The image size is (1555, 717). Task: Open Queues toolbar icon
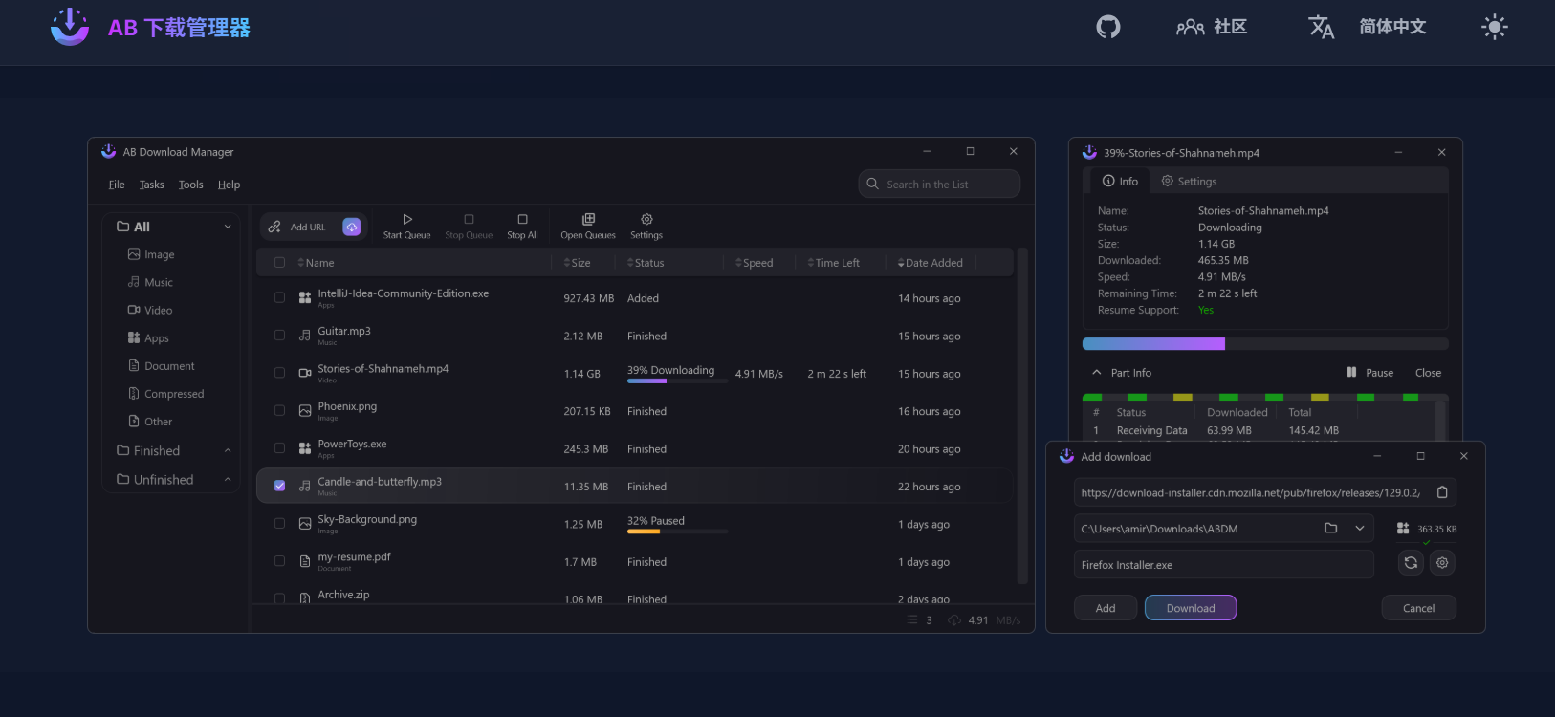click(588, 219)
